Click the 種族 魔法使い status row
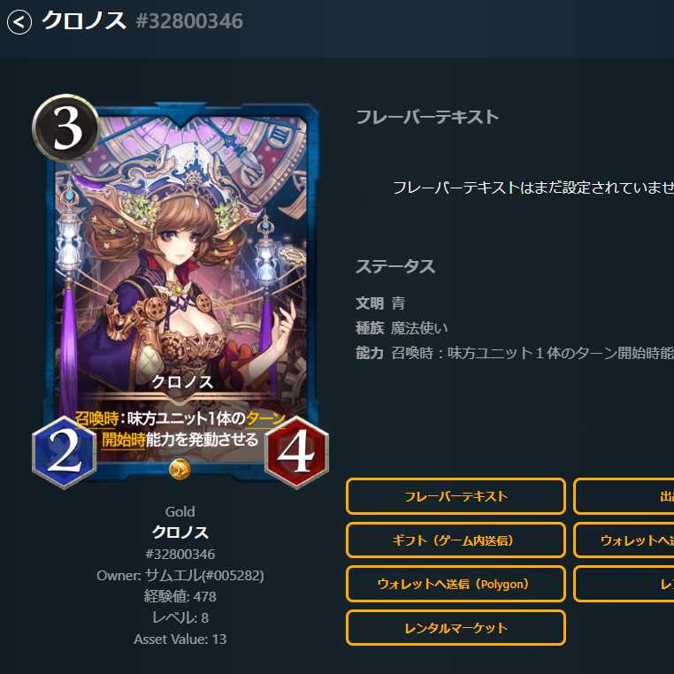674x674 pixels. coord(402,328)
